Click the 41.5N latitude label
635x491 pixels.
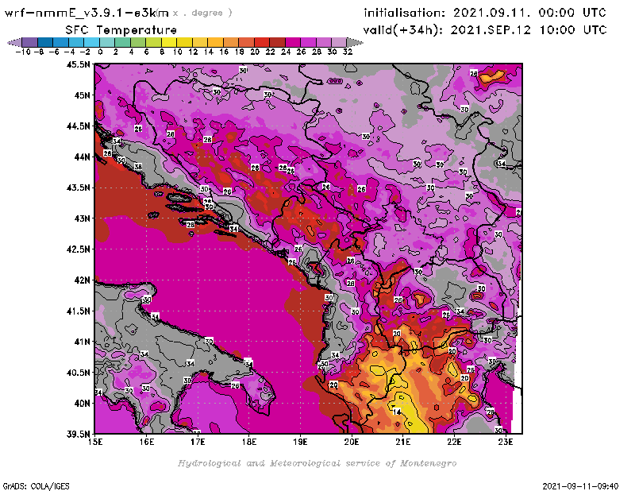coord(78,311)
